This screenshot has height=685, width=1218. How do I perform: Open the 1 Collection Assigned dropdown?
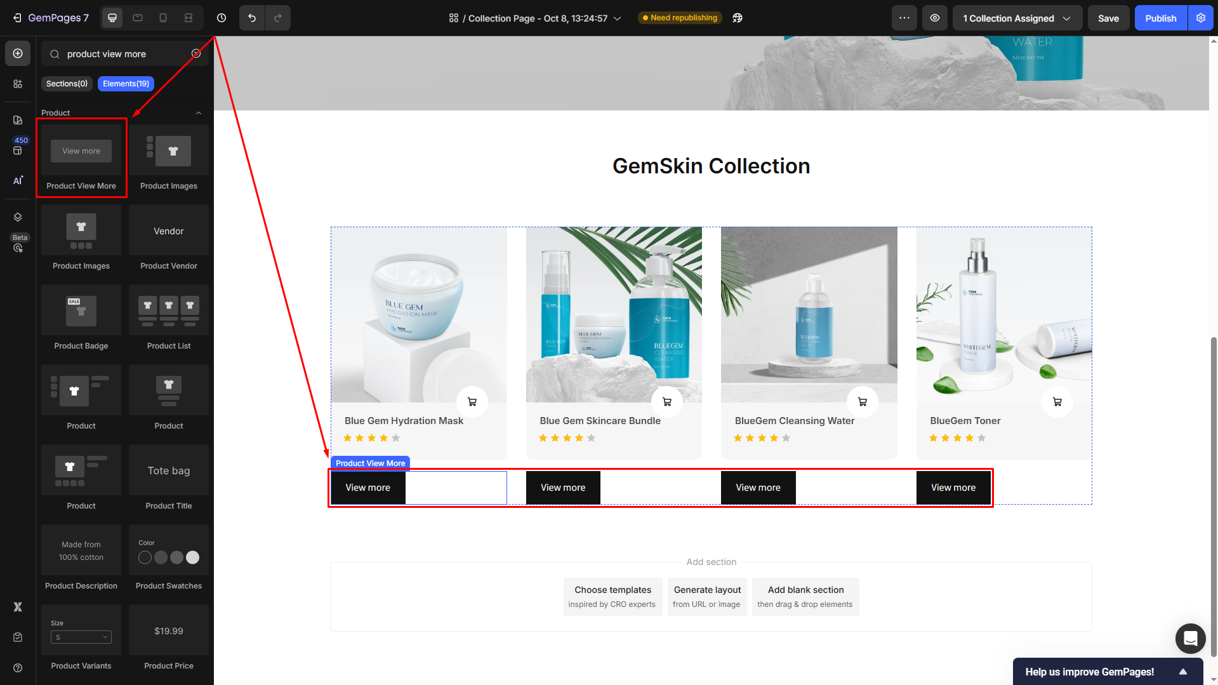(1017, 18)
